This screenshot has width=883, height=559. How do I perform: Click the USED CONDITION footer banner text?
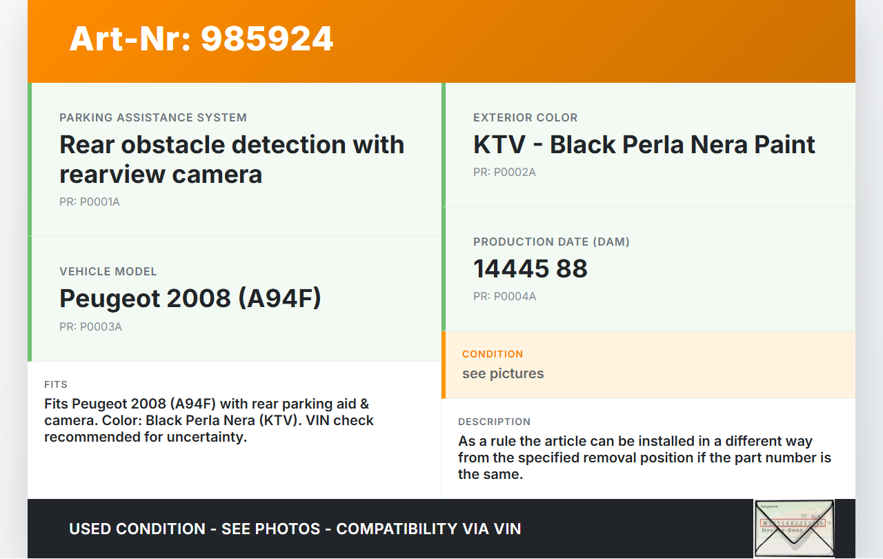pos(295,529)
